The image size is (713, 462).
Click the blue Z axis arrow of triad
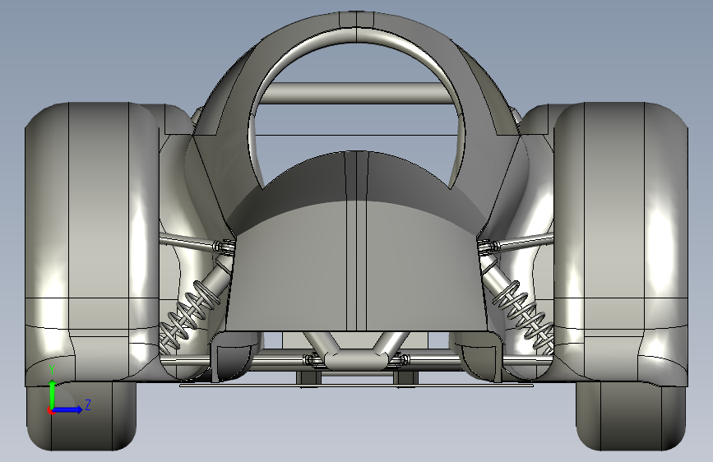[68, 409]
